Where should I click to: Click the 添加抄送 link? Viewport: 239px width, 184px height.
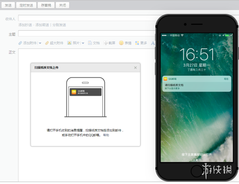click(25, 25)
